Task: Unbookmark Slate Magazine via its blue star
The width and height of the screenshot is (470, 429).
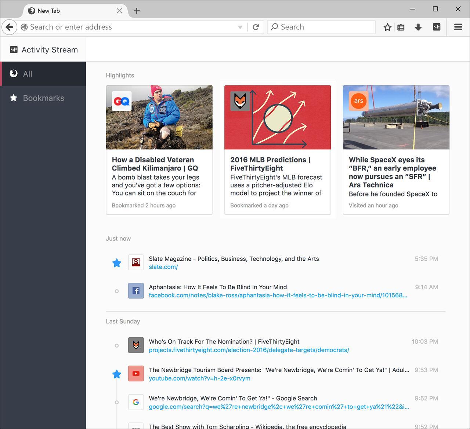Action: (x=116, y=263)
